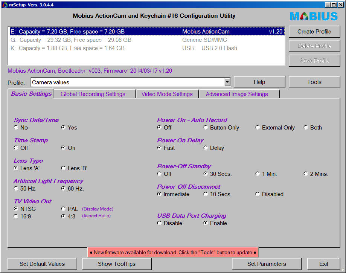The width and height of the screenshot is (346, 273).
Task: Click Set Default Values button
Action: [42, 264]
